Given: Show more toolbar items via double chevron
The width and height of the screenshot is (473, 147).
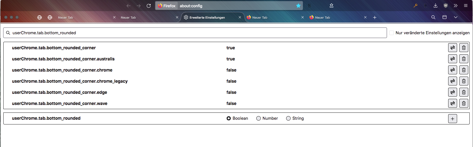Looking at the screenshot, I should [455, 6].
